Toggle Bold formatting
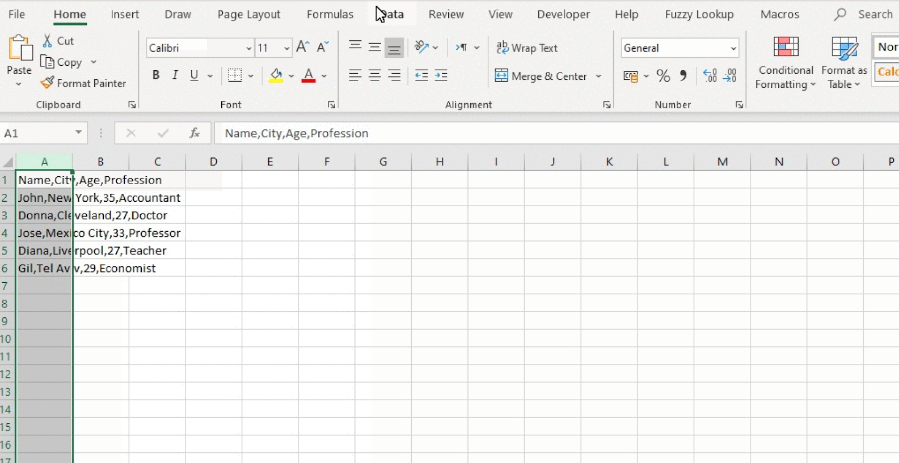 click(156, 75)
